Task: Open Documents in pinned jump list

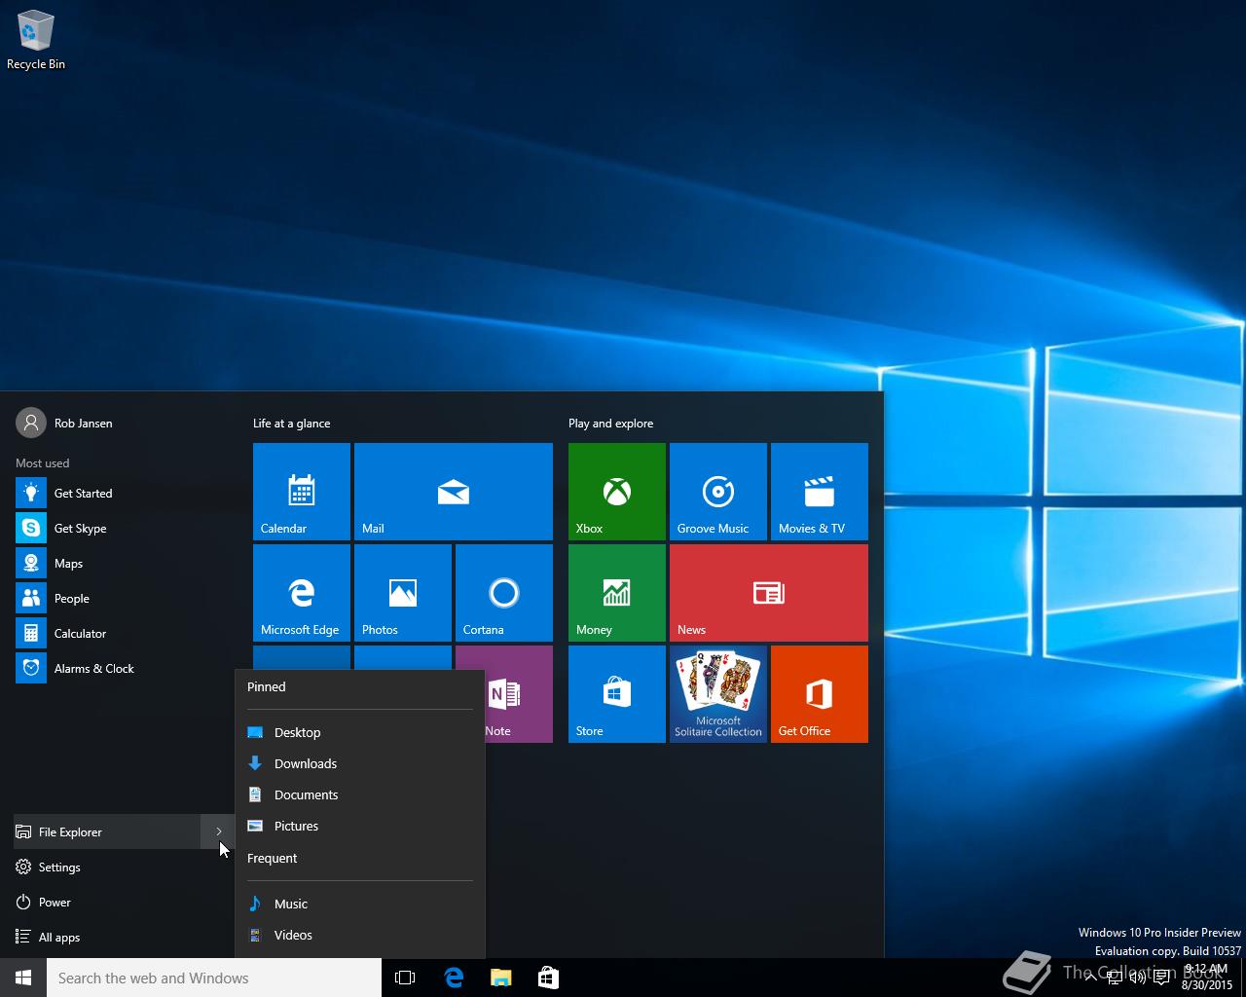Action: point(360,794)
